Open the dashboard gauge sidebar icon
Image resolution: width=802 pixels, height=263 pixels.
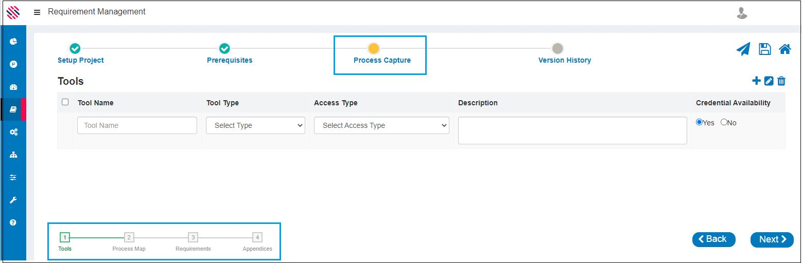13,87
